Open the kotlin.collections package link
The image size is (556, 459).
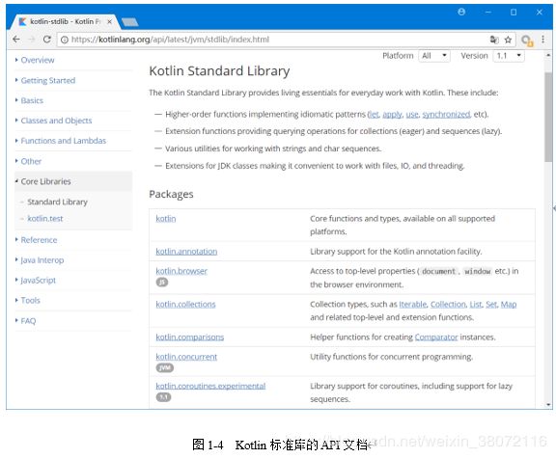click(x=185, y=305)
